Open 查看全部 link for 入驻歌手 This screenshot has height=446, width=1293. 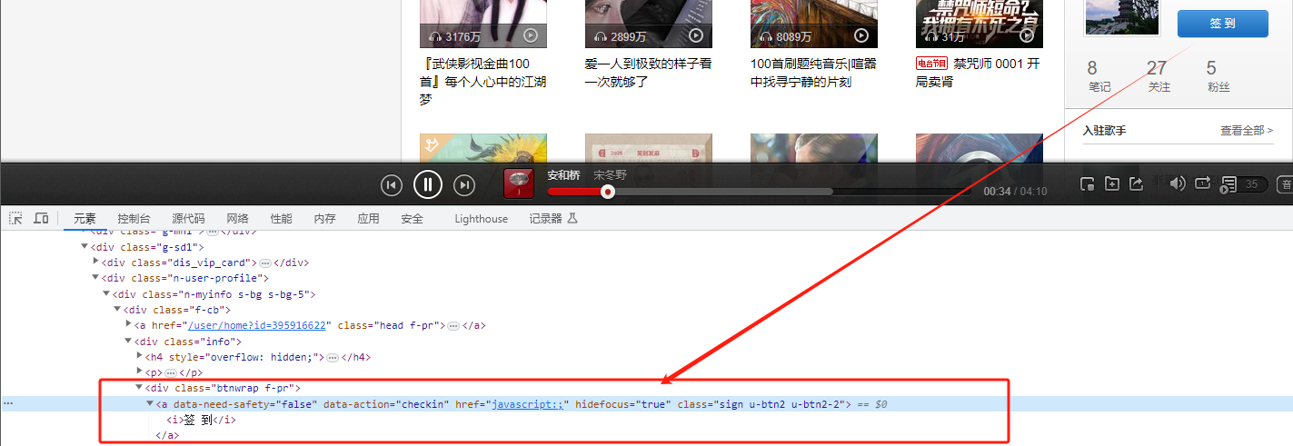pyautogui.click(x=1246, y=131)
